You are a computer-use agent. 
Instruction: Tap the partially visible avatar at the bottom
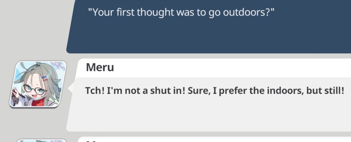pos(42,141)
